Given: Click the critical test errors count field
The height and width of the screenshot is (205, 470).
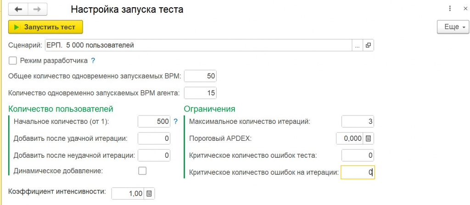Looking at the screenshot, I should pos(358,155).
